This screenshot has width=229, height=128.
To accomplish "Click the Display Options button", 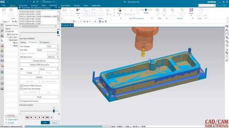I will [39, 61].
